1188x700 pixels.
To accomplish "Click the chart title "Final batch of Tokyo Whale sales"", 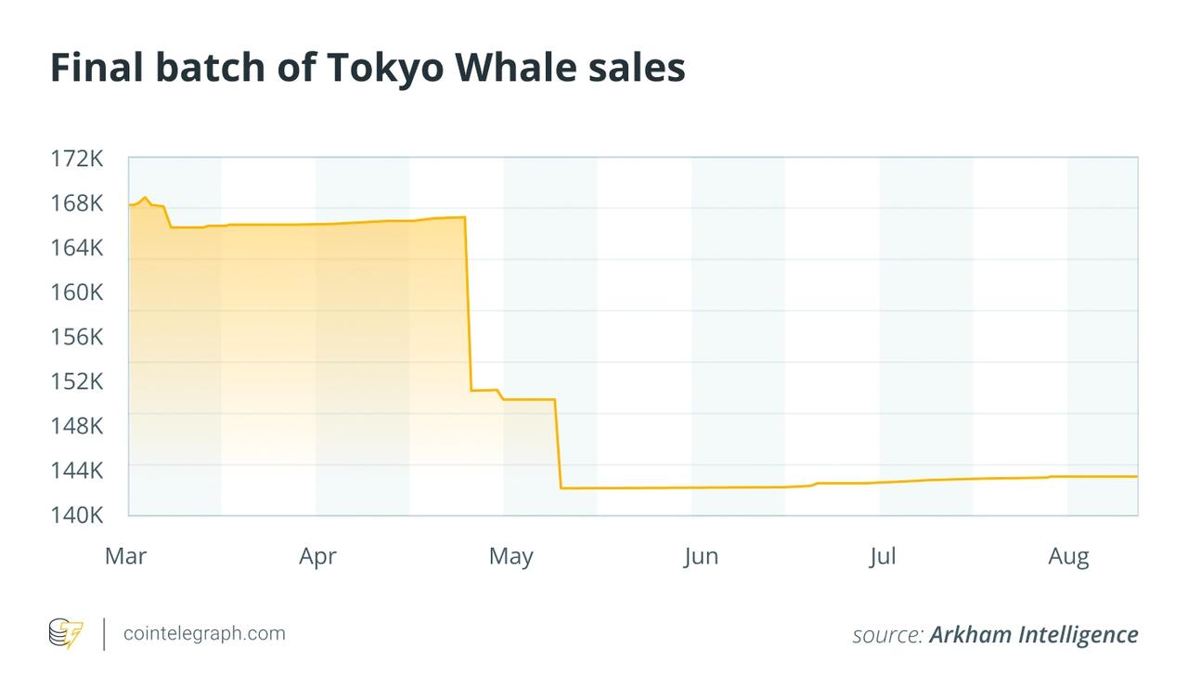I will coord(368,68).
